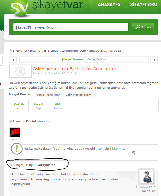Open the İnternet breadcrumb link
The width and height of the screenshot is (161, 196).
pyautogui.click(x=36, y=51)
